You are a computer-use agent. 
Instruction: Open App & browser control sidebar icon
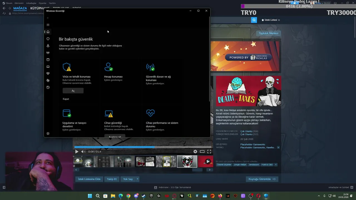(x=48, y=59)
